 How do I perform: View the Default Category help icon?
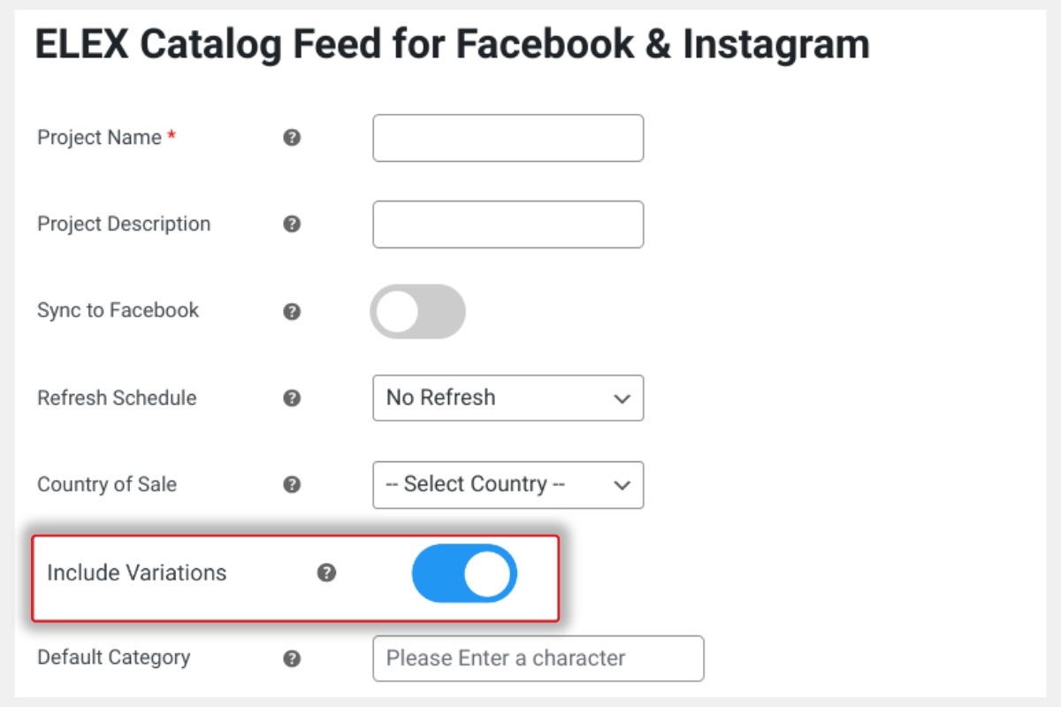[292, 658]
